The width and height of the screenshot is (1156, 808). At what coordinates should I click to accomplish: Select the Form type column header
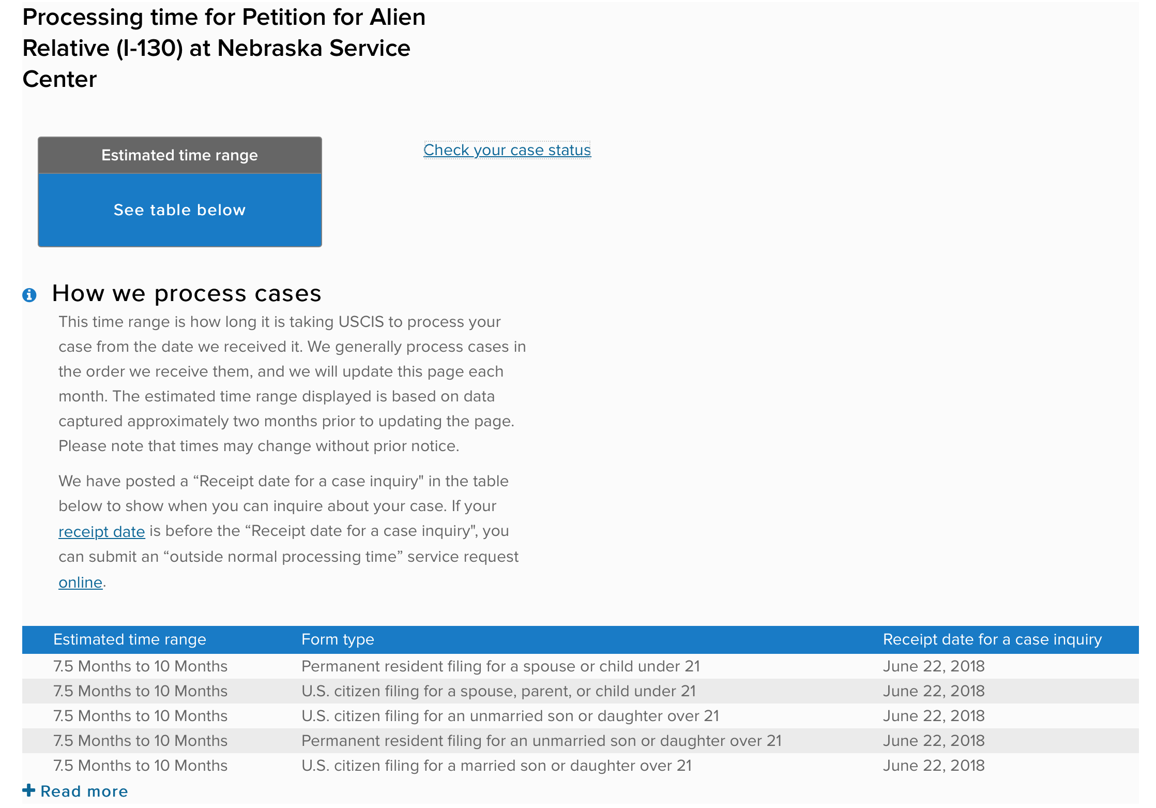338,639
